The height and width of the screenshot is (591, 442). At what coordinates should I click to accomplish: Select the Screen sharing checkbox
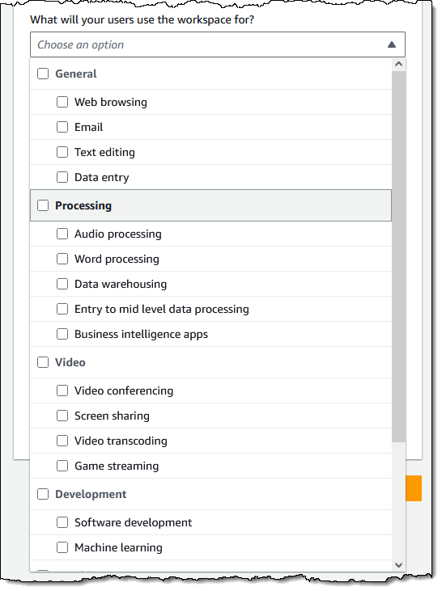click(62, 416)
